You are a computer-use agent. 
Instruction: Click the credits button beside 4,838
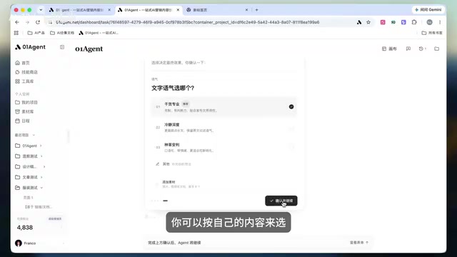(x=55, y=219)
